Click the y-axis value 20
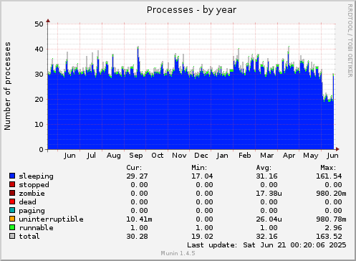The image size is (356, 261). point(39,100)
